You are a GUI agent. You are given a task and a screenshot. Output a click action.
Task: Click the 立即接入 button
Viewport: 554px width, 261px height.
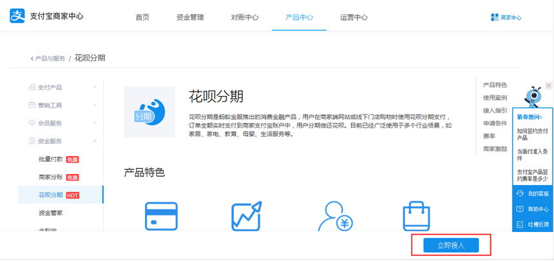(x=451, y=245)
